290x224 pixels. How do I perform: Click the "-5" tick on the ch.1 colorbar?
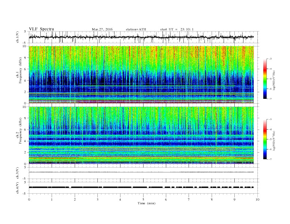click(270, 79)
